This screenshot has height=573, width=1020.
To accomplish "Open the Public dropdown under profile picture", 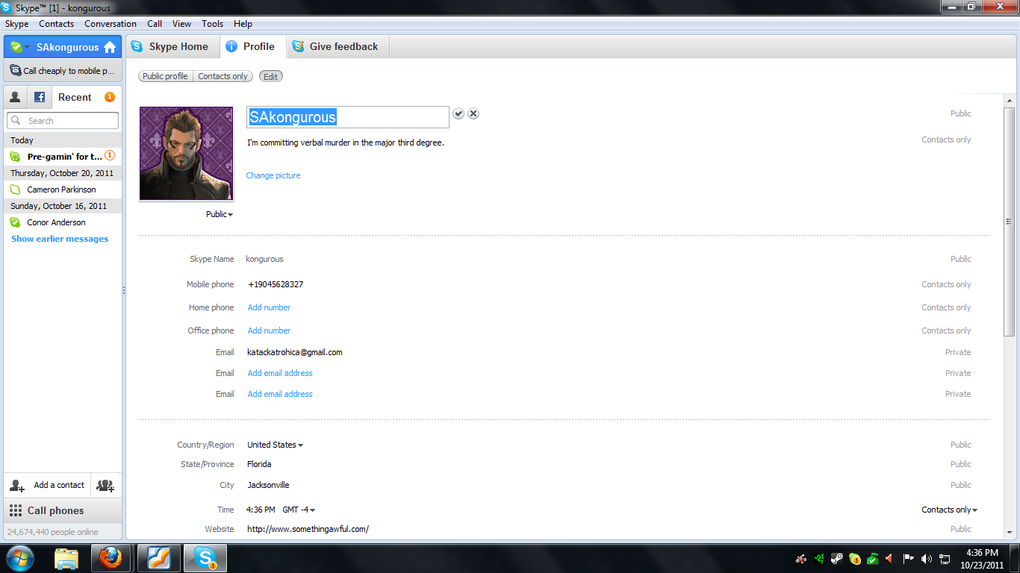I will point(220,214).
